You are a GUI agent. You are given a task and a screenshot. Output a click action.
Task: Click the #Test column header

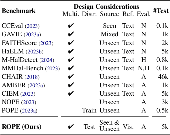(161, 11)
